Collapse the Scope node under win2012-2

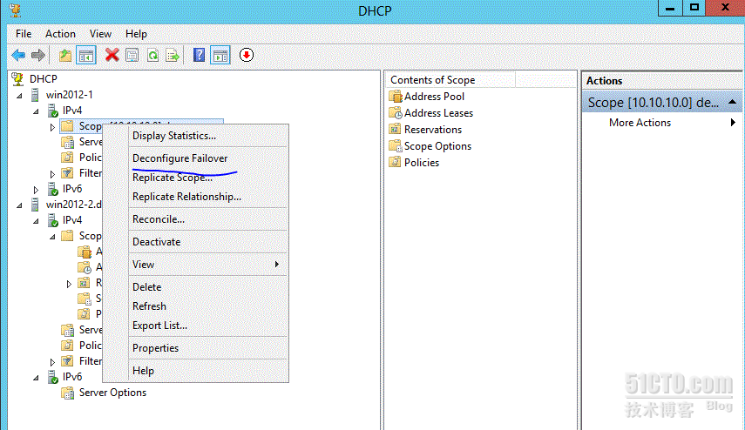point(52,237)
